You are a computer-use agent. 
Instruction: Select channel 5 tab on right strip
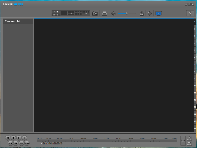[195, 50]
